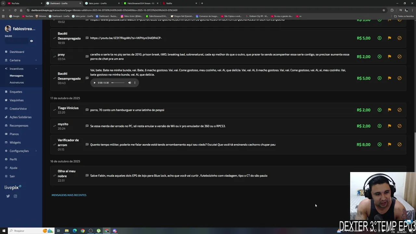416x234 pixels.
Task: Mute the audio message player
Action: tap(129, 83)
